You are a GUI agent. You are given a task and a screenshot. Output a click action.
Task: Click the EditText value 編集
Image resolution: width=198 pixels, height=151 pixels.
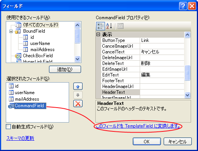pyautogui.click(x=162, y=75)
